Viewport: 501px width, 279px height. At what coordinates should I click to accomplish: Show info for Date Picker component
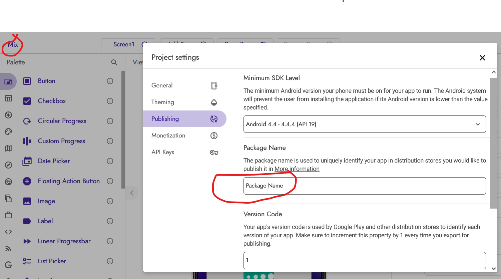[x=110, y=161]
